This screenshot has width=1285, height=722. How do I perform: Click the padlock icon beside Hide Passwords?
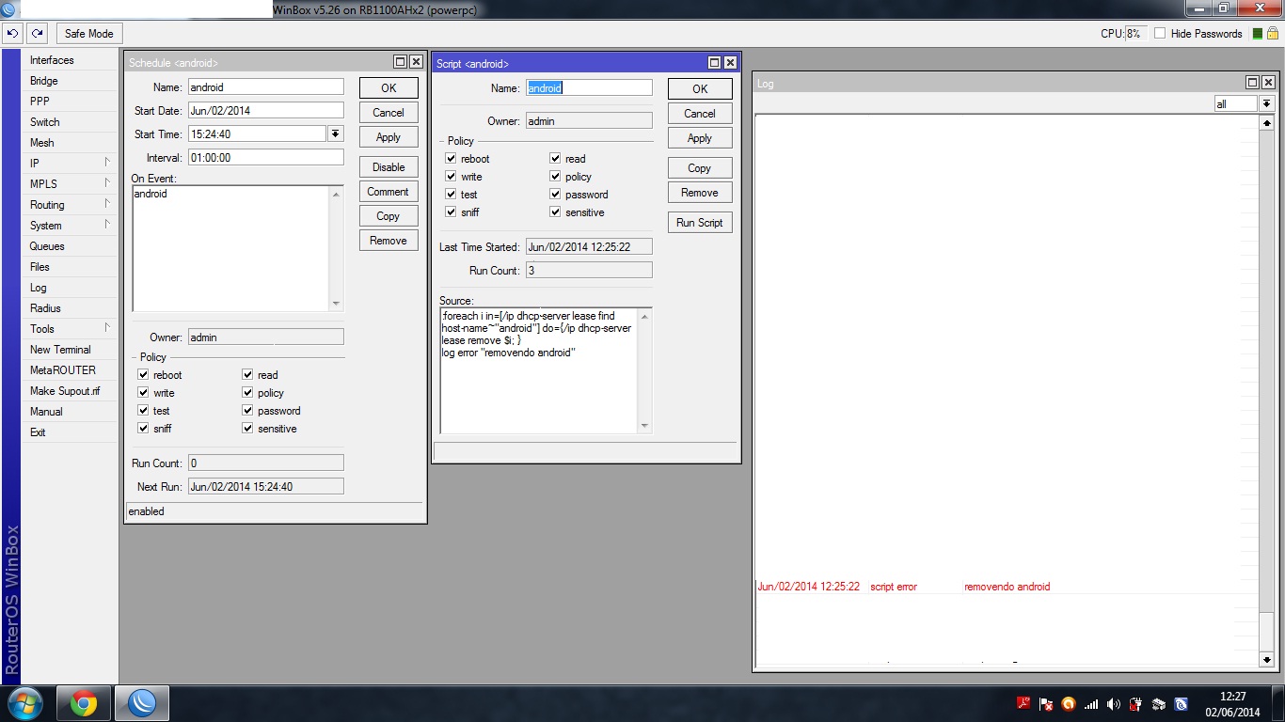(x=1273, y=33)
